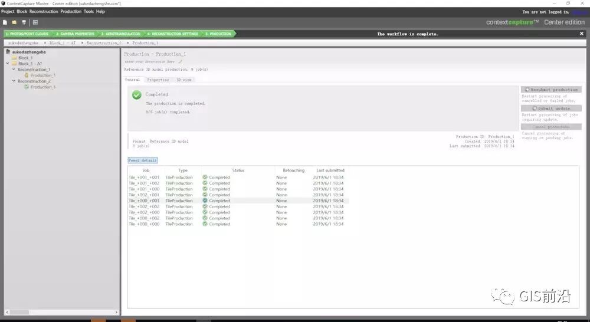Open the Block menu
This screenshot has width=590, height=322.
[22, 12]
